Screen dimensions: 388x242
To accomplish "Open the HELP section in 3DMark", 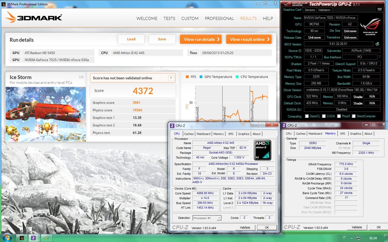I will [x=268, y=18].
